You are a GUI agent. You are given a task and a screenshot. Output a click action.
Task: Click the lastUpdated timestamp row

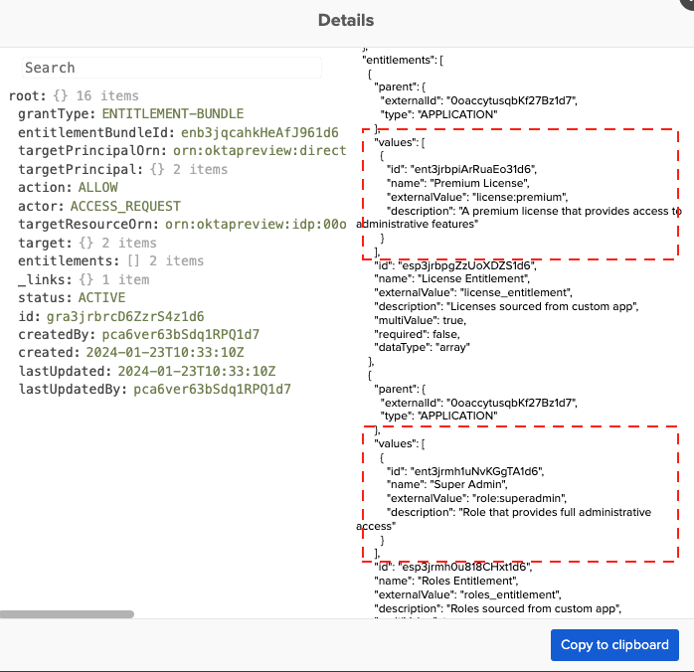(x=146, y=371)
